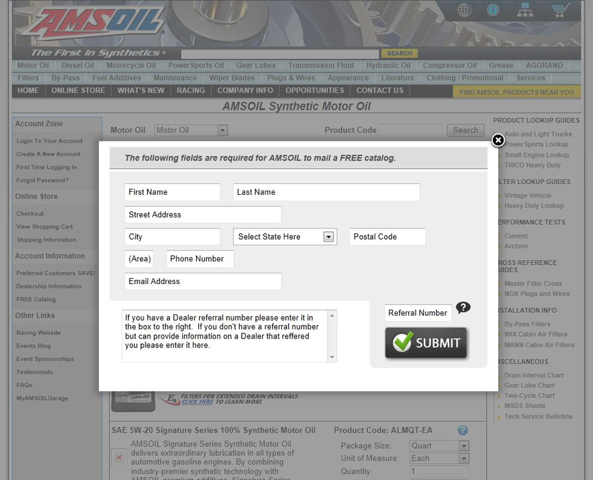This screenshot has height=480, width=593.
Task: Open the Drain Interval Chart link
Action: point(534,375)
